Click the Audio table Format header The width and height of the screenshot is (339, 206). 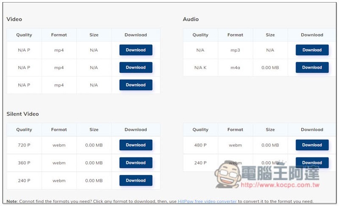(x=235, y=35)
